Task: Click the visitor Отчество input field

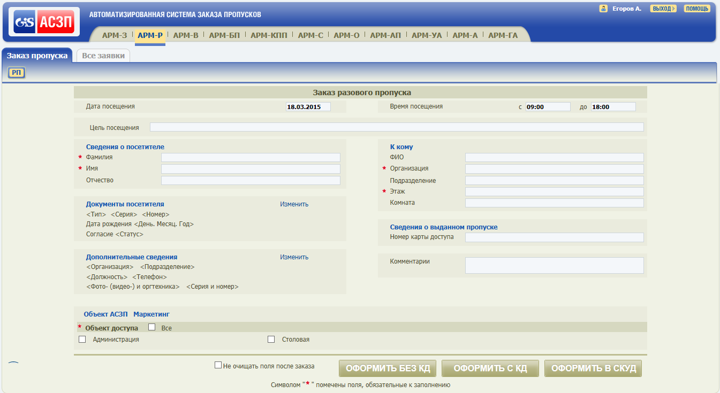Action: [x=251, y=181]
